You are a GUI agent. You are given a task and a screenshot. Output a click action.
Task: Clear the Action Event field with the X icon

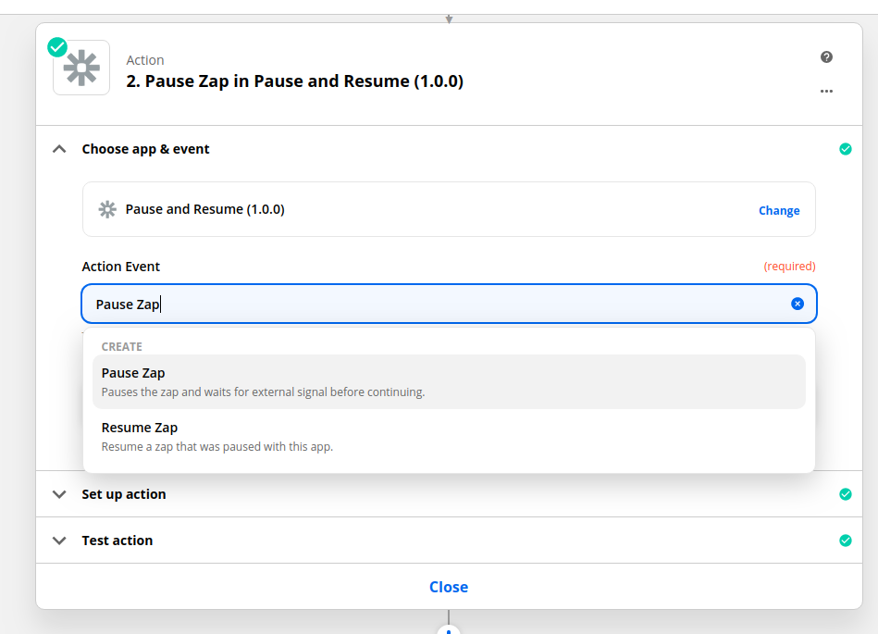click(x=798, y=304)
